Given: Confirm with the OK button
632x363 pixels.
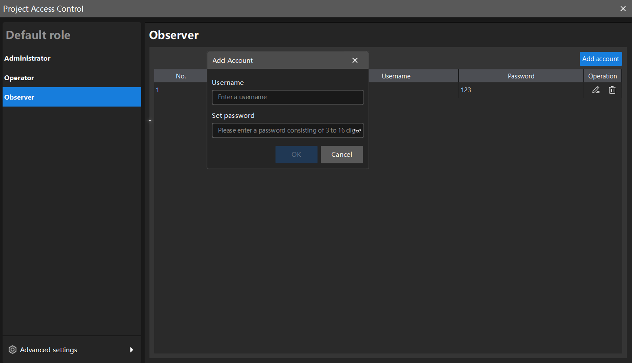Looking at the screenshot, I should [x=296, y=154].
